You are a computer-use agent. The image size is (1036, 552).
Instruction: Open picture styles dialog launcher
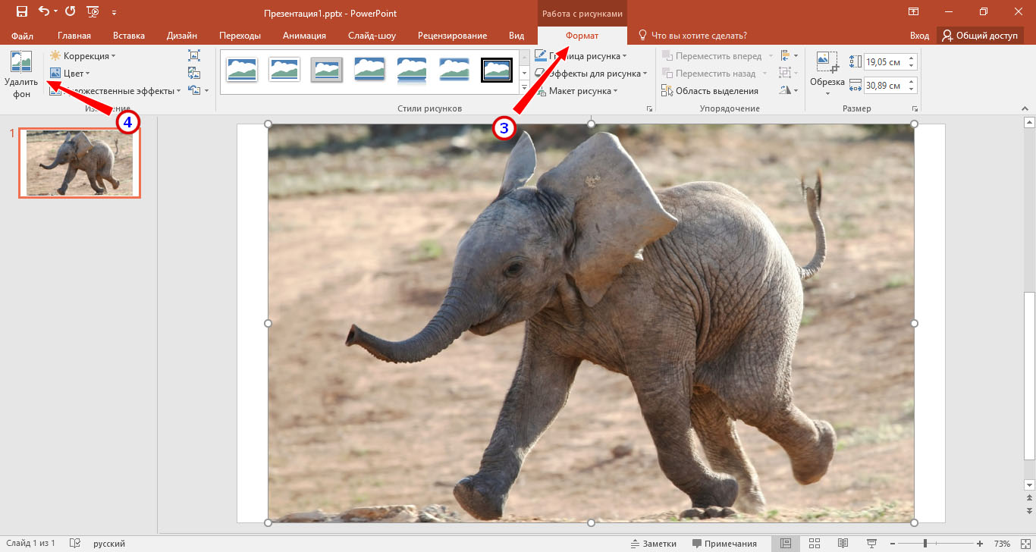(x=649, y=109)
